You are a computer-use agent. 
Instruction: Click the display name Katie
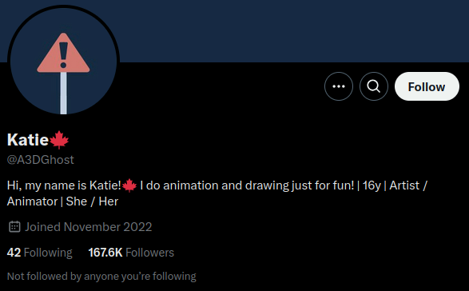pos(28,140)
